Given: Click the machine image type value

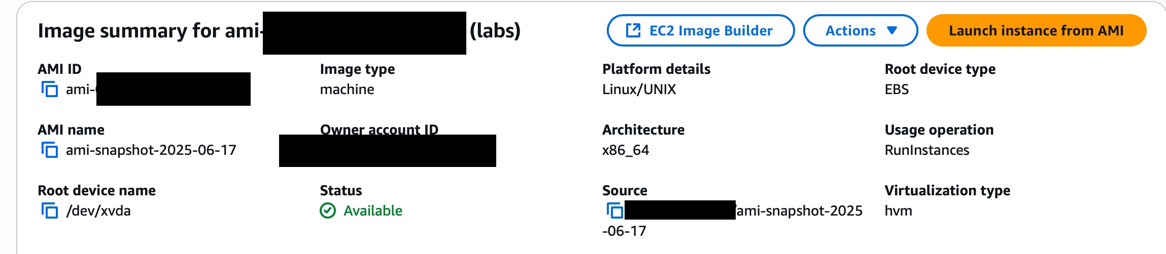Looking at the screenshot, I should pos(347,90).
